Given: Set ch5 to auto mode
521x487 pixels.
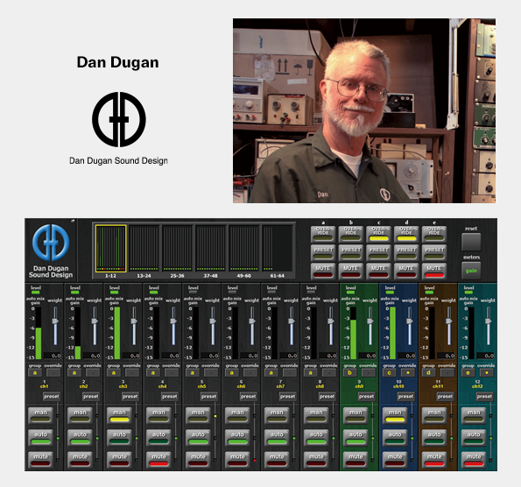Looking at the screenshot, I should pyautogui.click(x=198, y=437).
